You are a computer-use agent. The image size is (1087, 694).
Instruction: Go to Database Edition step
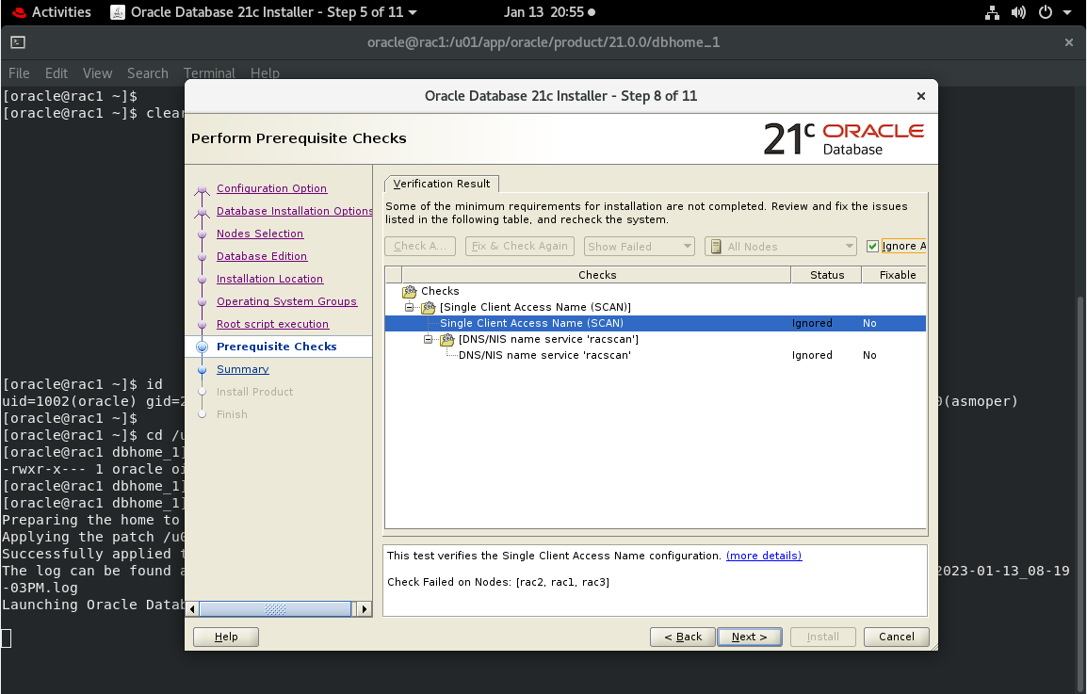(262, 256)
